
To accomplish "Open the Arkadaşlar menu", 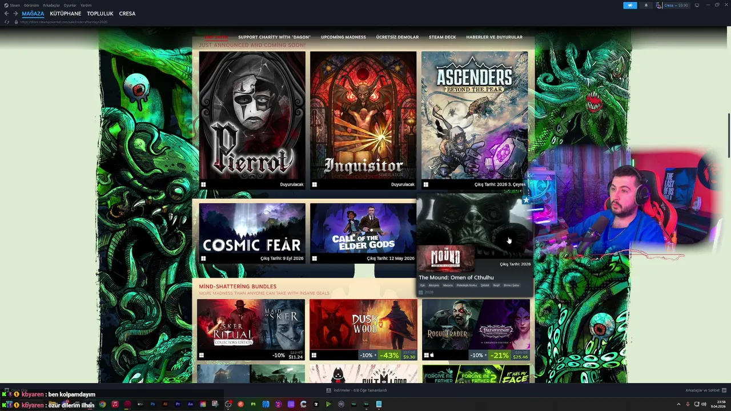I will pyautogui.click(x=51, y=5).
